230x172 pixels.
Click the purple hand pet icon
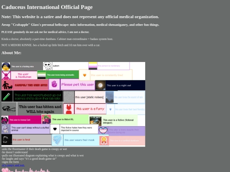tap(54, 84)
